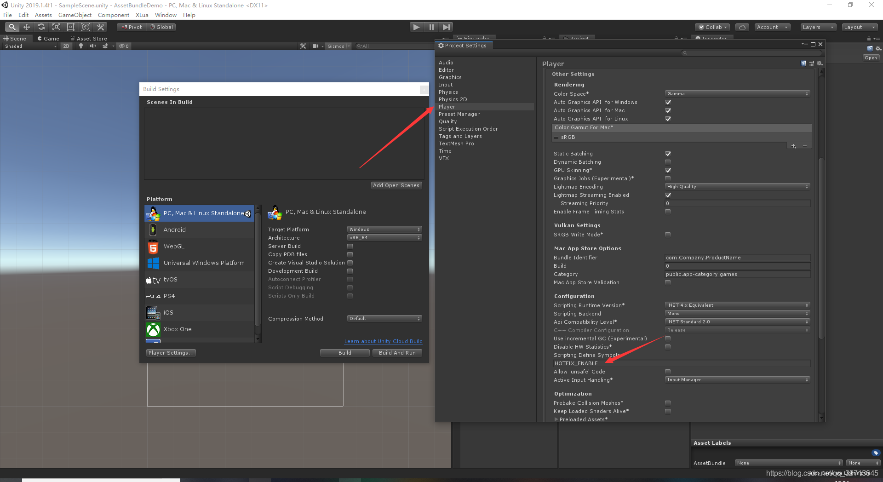Enable Server Build checkbox

pyautogui.click(x=350, y=246)
